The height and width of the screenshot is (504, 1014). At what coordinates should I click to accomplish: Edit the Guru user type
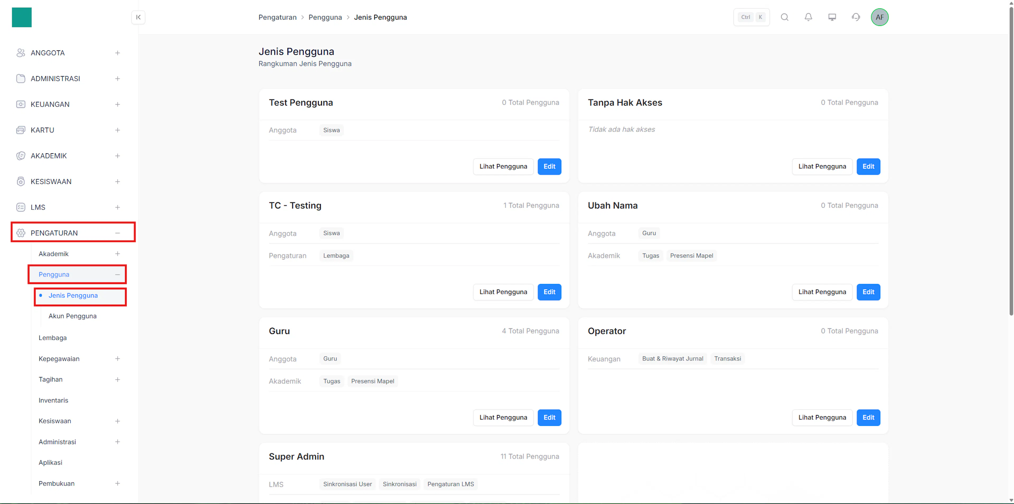click(x=550, y=417)
